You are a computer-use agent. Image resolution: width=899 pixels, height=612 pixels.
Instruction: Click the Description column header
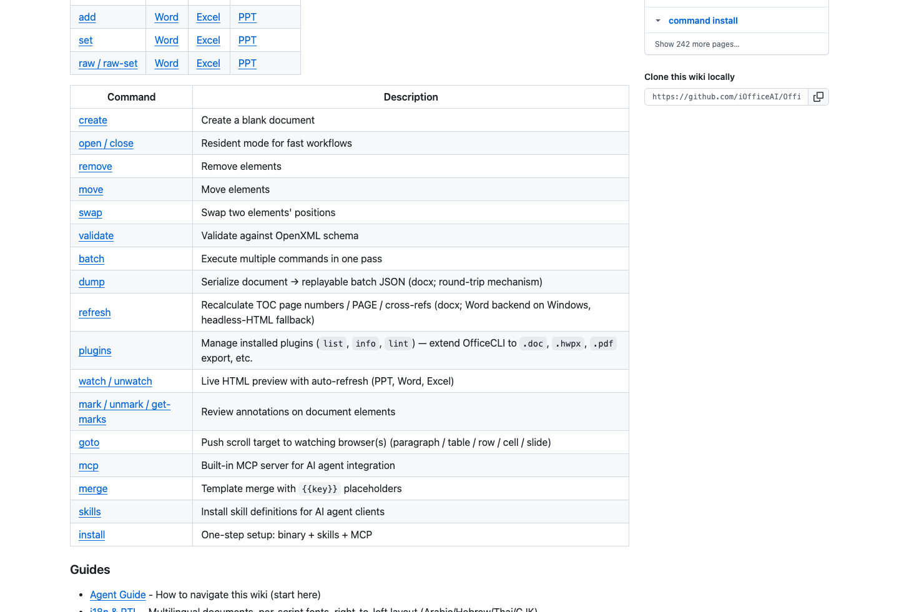pyautogui.click(x=411, y=97)
